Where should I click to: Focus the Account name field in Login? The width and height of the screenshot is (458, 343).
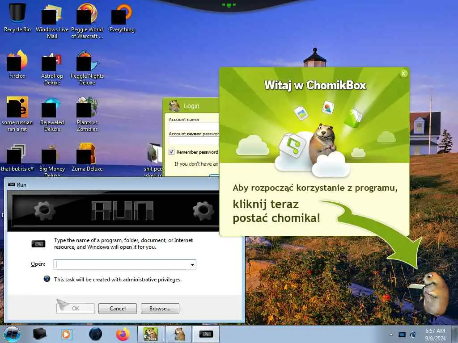point(194,126)
